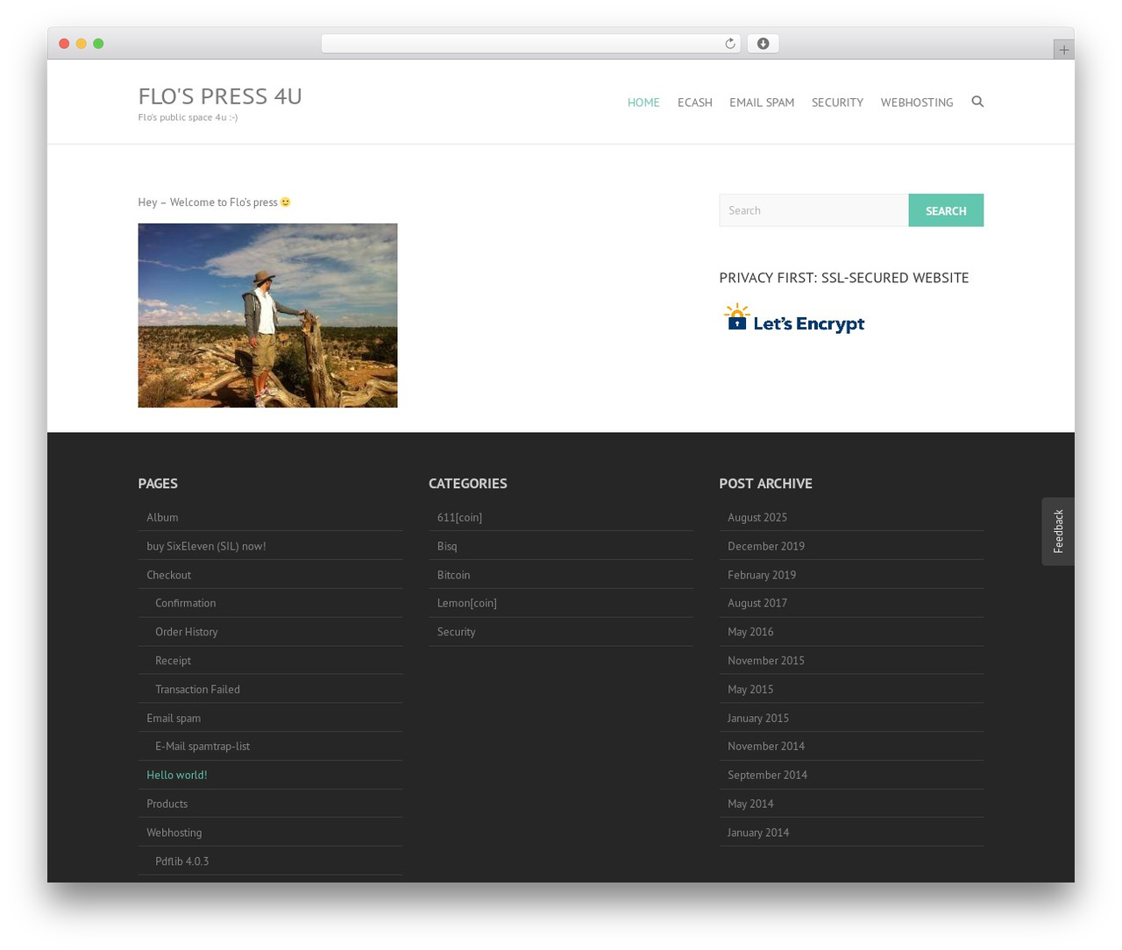1122x950 pixels.
Task: Open the Feedback side tab
Action: coord(1058,531)
